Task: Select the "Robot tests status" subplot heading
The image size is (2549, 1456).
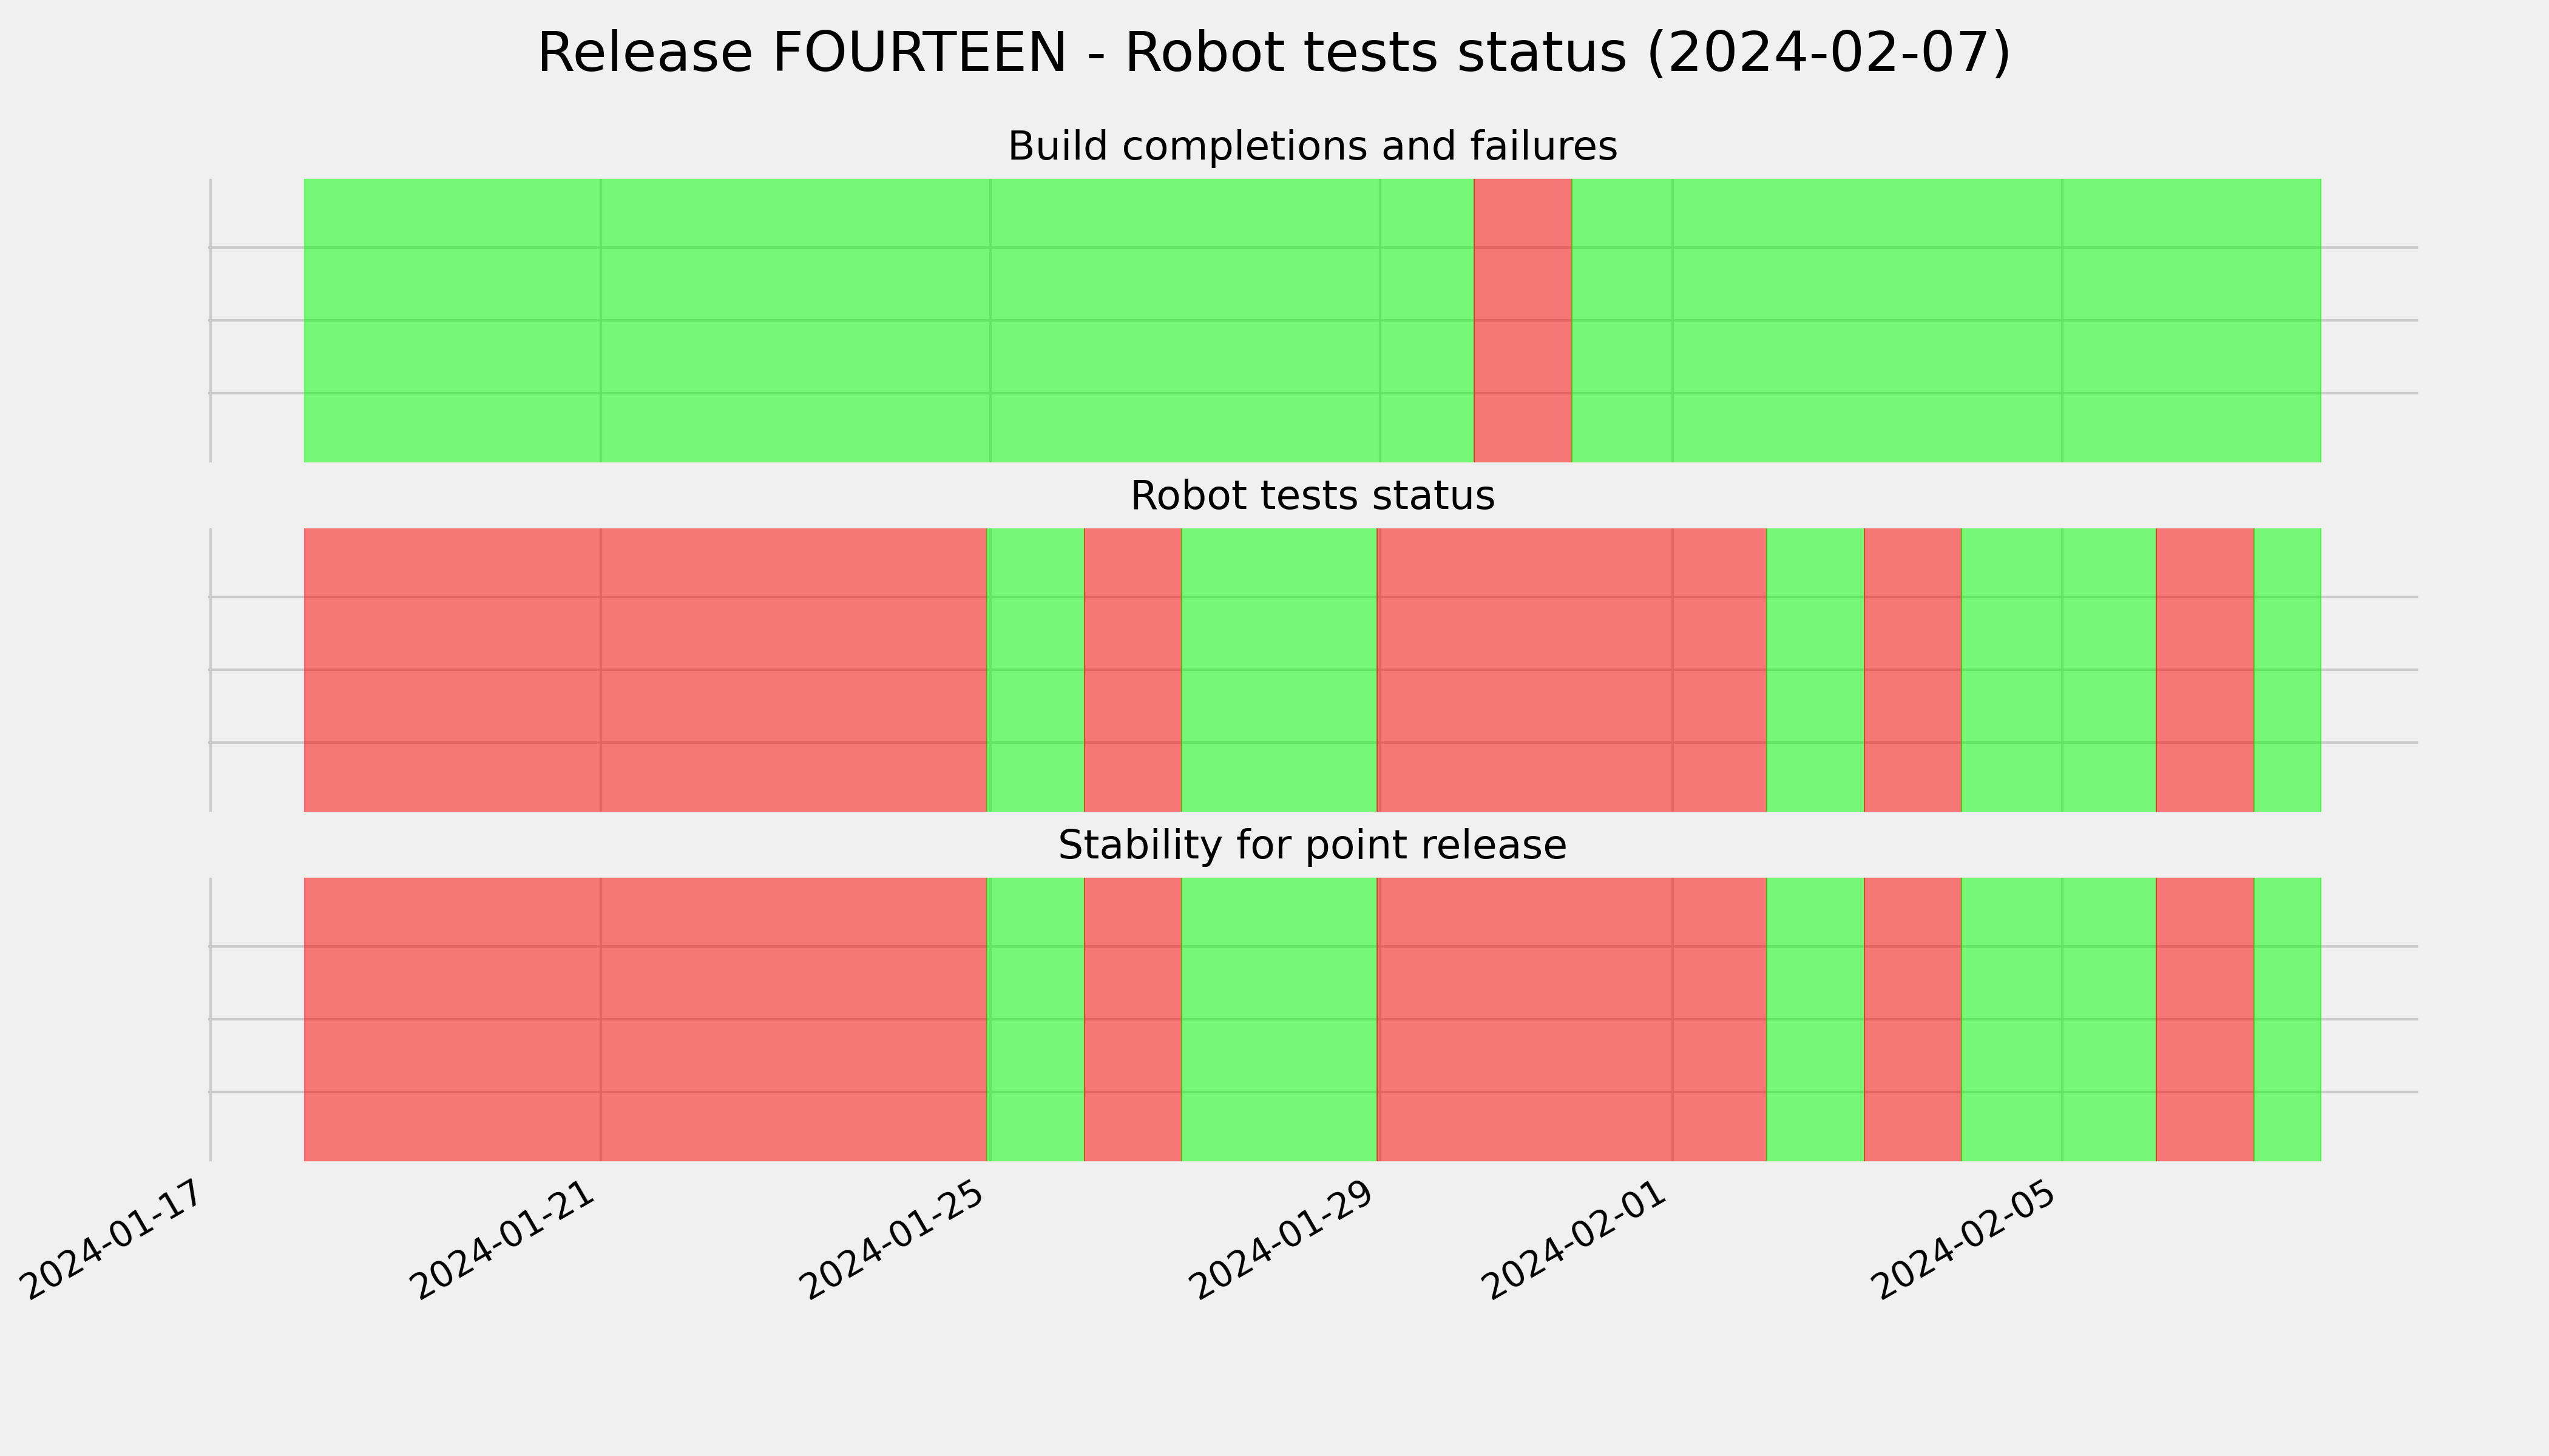Action: pos(1312,496)
